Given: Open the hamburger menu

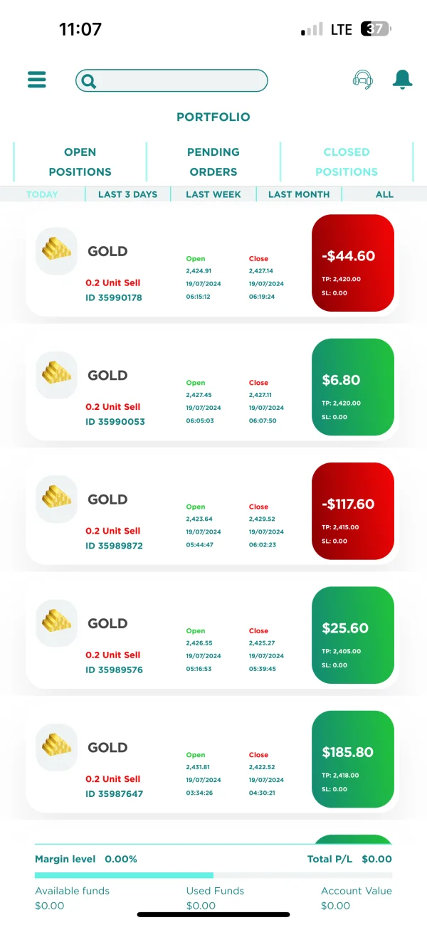Looking at the screenshot, I should click(x=37, y=80).
